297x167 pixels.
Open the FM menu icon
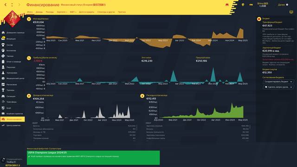coord(251,5)
